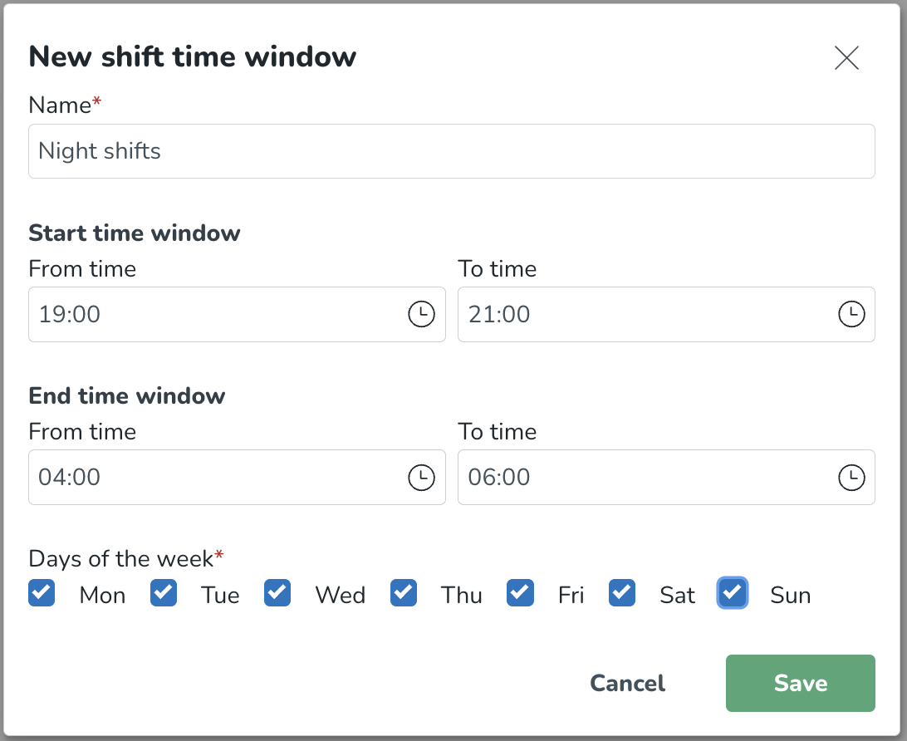Close the New shift time window dialog
Image resolution: width=907 pixels, height=741 pixels.
point(846,58)
